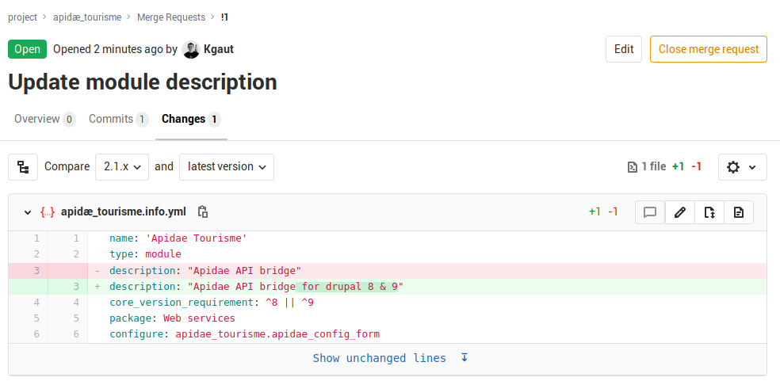This screenshot has width=780, height=381.
Task: Click the Kgaut author avatar
Action: 191,49
